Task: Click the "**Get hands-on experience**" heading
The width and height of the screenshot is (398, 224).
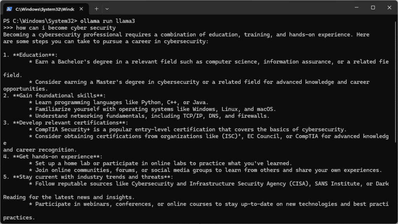Action: pyautogui.click(x=58, y=156)
